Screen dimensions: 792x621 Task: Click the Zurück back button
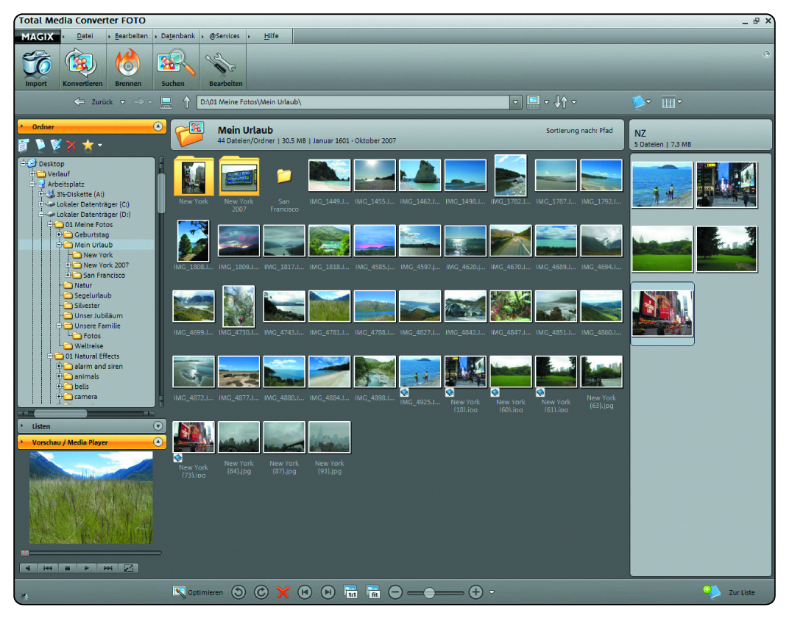click(x=94, y=102)
